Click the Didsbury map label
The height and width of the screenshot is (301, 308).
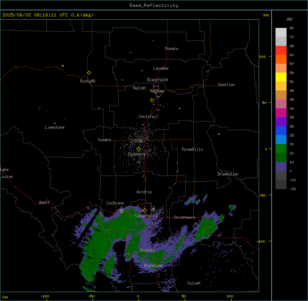(137, 154)
